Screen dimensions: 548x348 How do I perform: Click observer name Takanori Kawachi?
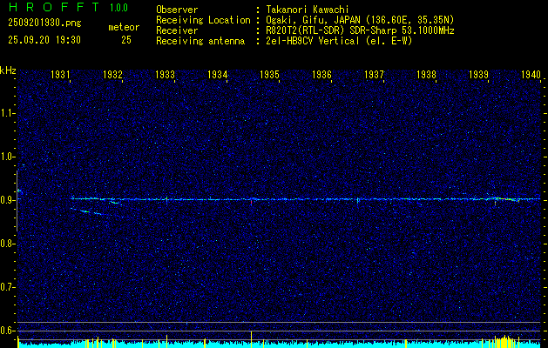[x=308, y=10]
